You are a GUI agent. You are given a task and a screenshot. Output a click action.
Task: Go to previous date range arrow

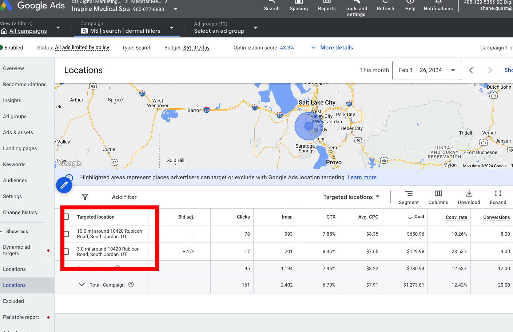click(471, 70)
